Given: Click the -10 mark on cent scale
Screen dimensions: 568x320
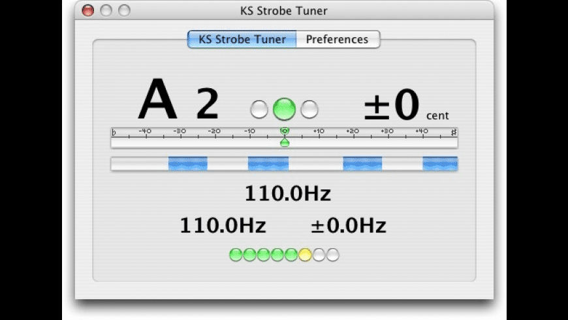Looking at the screenshot, I should 249,131.
